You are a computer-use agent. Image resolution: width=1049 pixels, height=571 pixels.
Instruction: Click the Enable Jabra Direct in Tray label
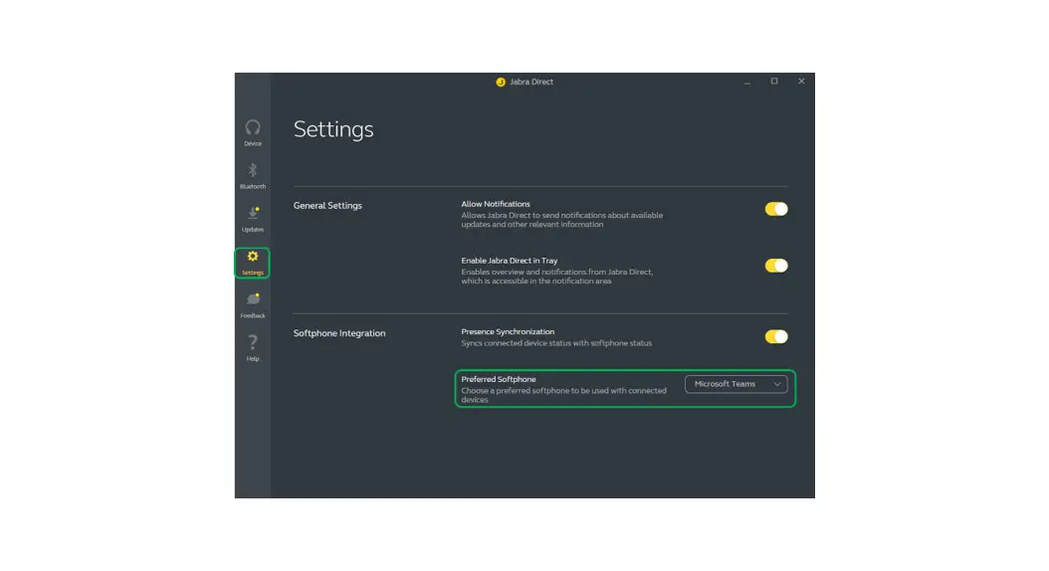point(510,261)
